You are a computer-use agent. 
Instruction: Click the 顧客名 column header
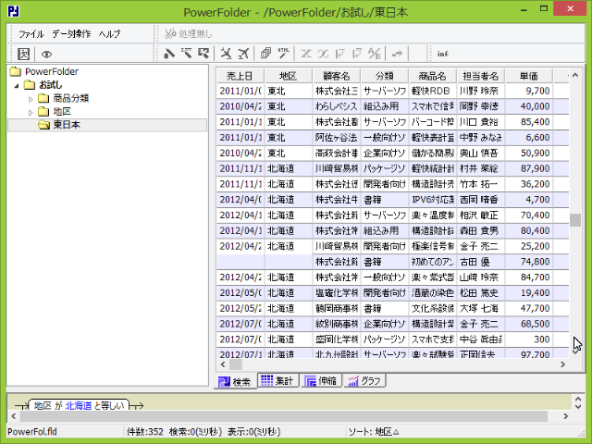pyautogui.click(x=337, y=76)
